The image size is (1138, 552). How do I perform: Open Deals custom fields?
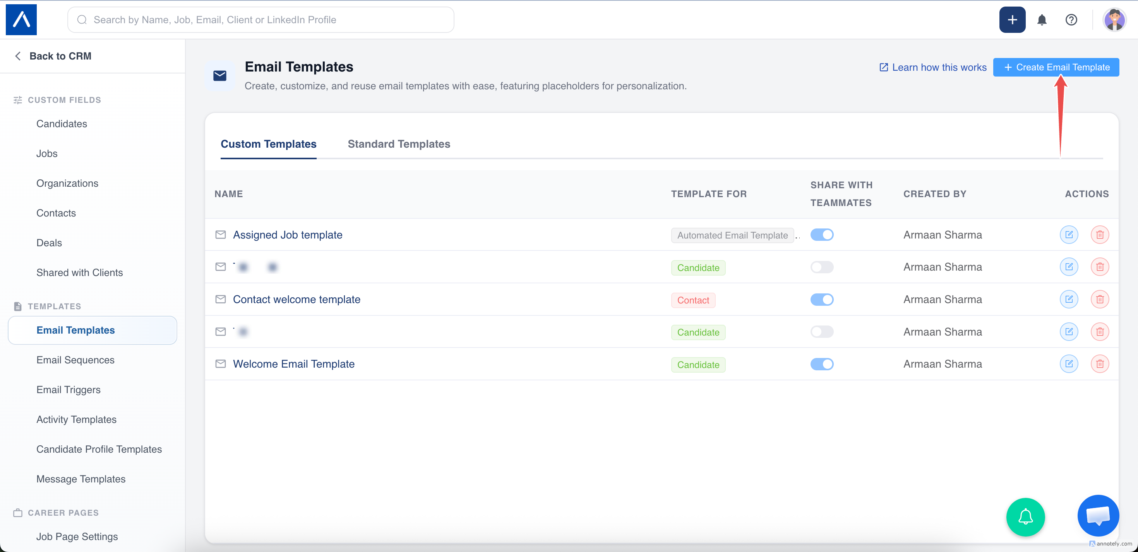pyautogui.click(x=49, y=243)
